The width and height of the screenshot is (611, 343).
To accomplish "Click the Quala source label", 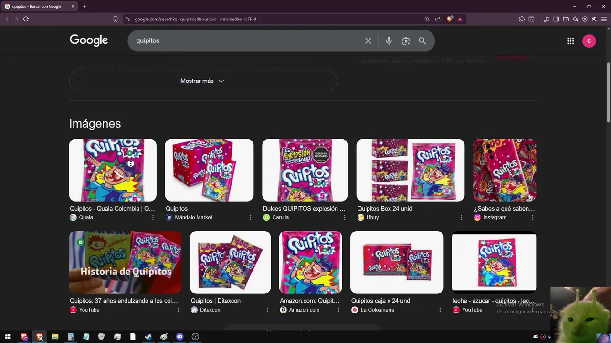I will click(86, 217).
